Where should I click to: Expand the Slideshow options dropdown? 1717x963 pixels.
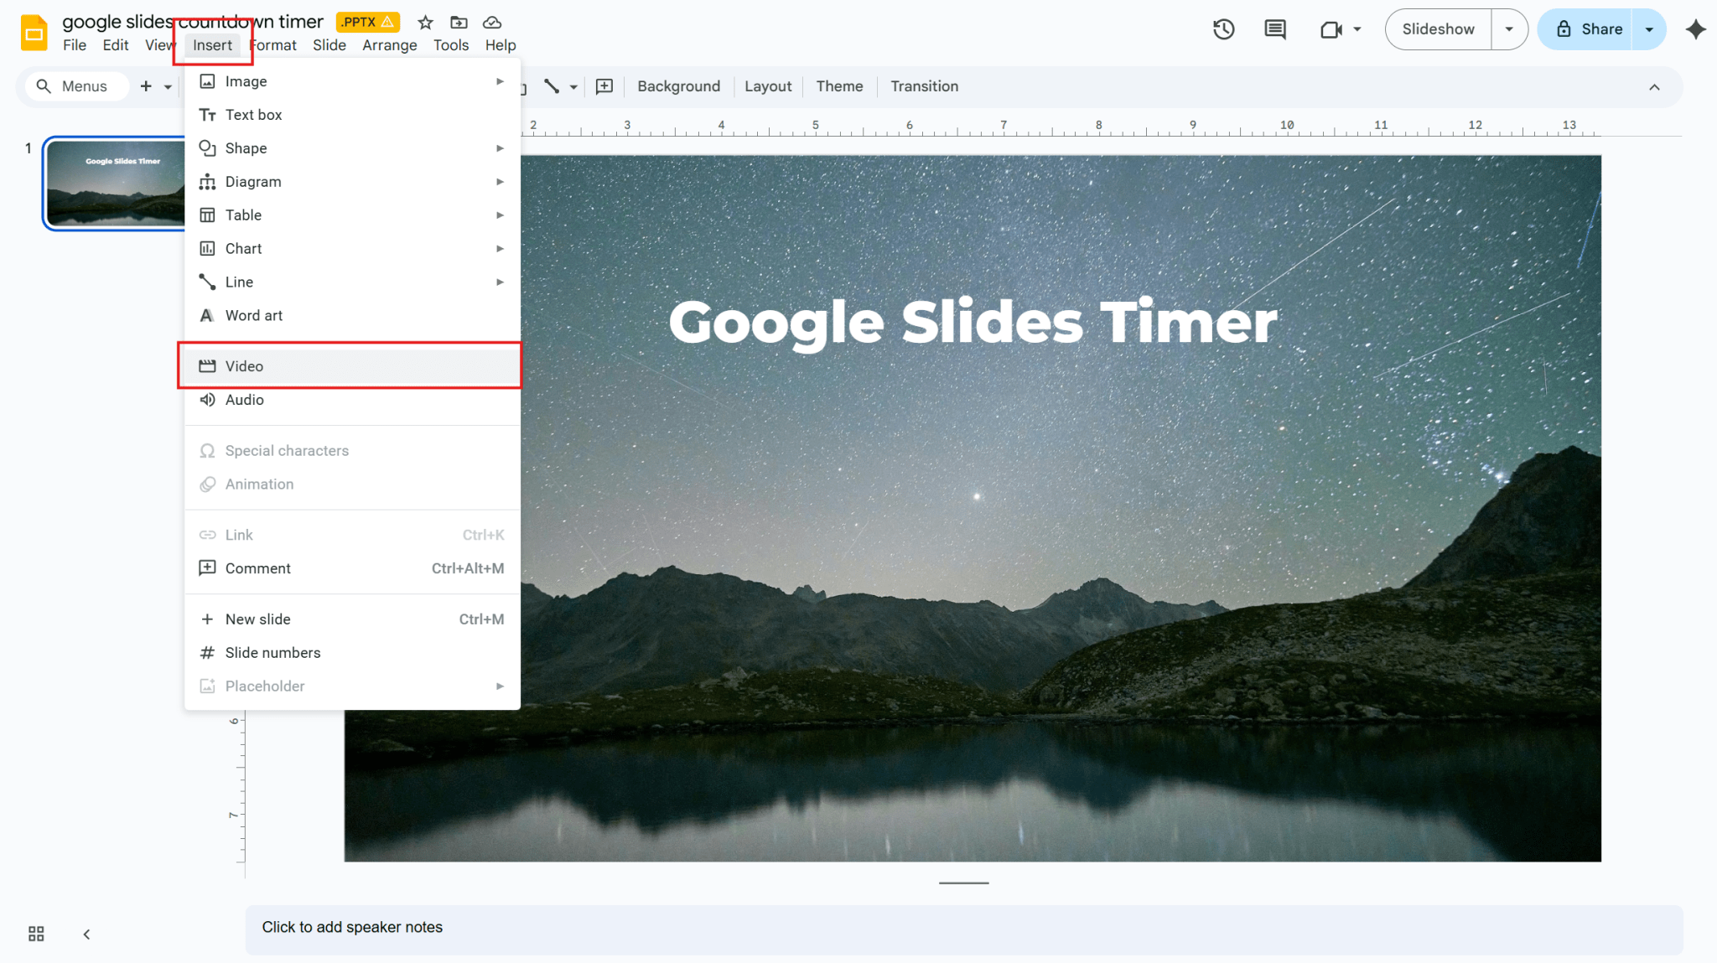1511,28
